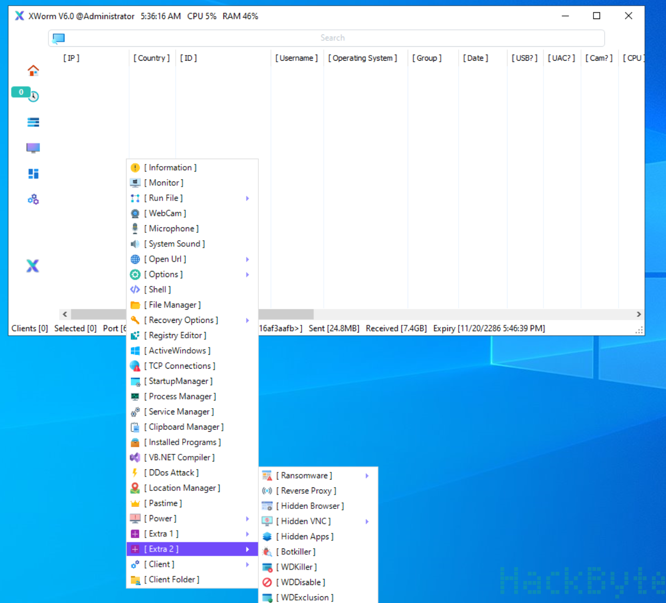Expand the Recovery Options submenu arrow
666x603 pixels.
(248, 320)
